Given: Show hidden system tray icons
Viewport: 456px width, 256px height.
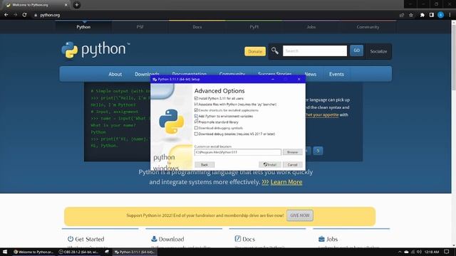Looking at the screenshot, I should tap(400, 252).
